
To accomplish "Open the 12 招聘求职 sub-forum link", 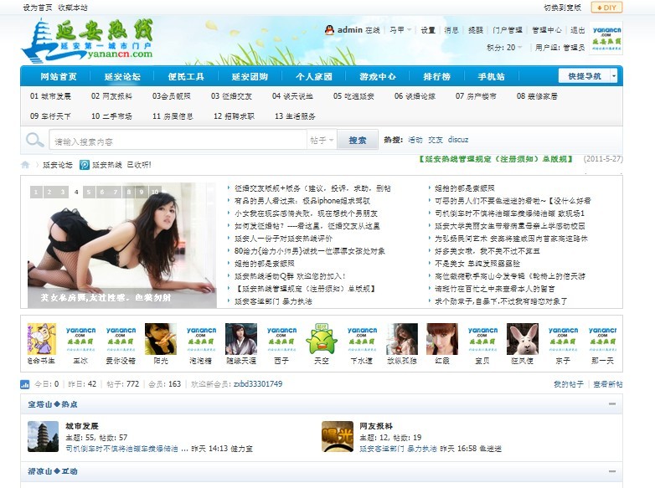I will (x=234, y=116).
